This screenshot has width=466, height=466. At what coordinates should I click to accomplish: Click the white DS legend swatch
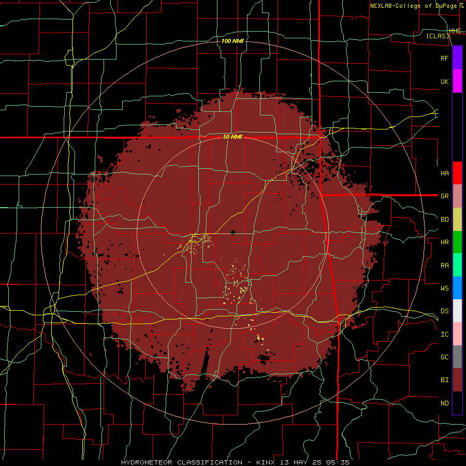point(457,311)
